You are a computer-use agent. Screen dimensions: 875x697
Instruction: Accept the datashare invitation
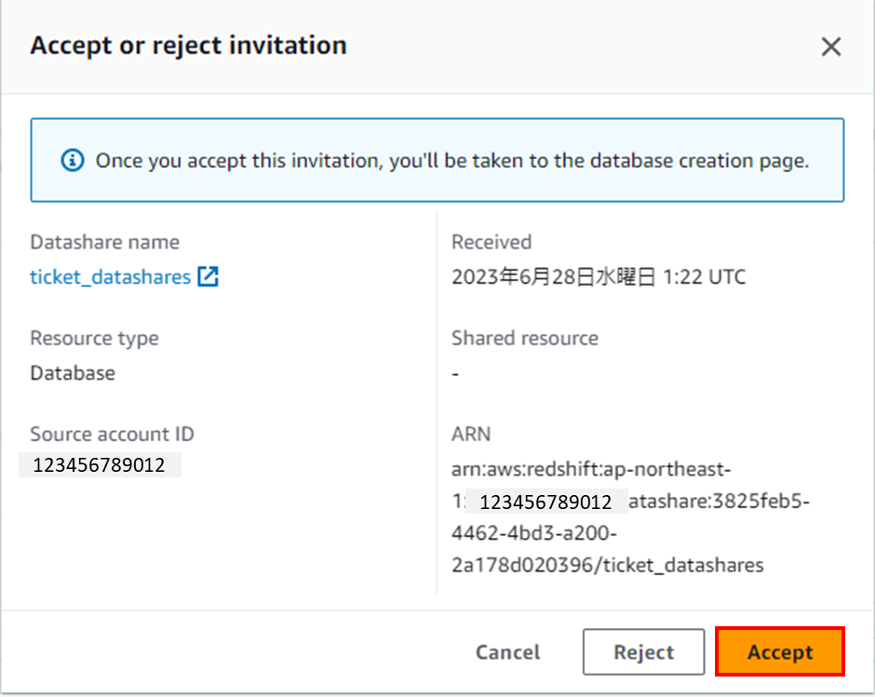tap(780, 651)
